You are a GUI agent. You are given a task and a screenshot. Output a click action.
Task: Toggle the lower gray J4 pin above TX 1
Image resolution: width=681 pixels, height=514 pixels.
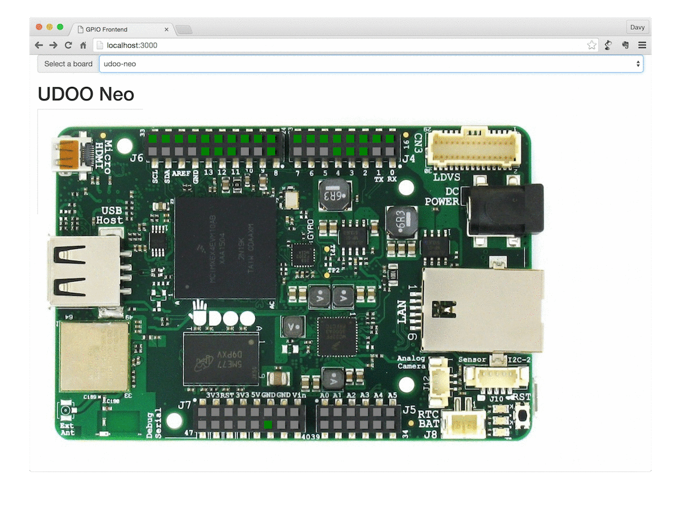[x=377, y=151]
